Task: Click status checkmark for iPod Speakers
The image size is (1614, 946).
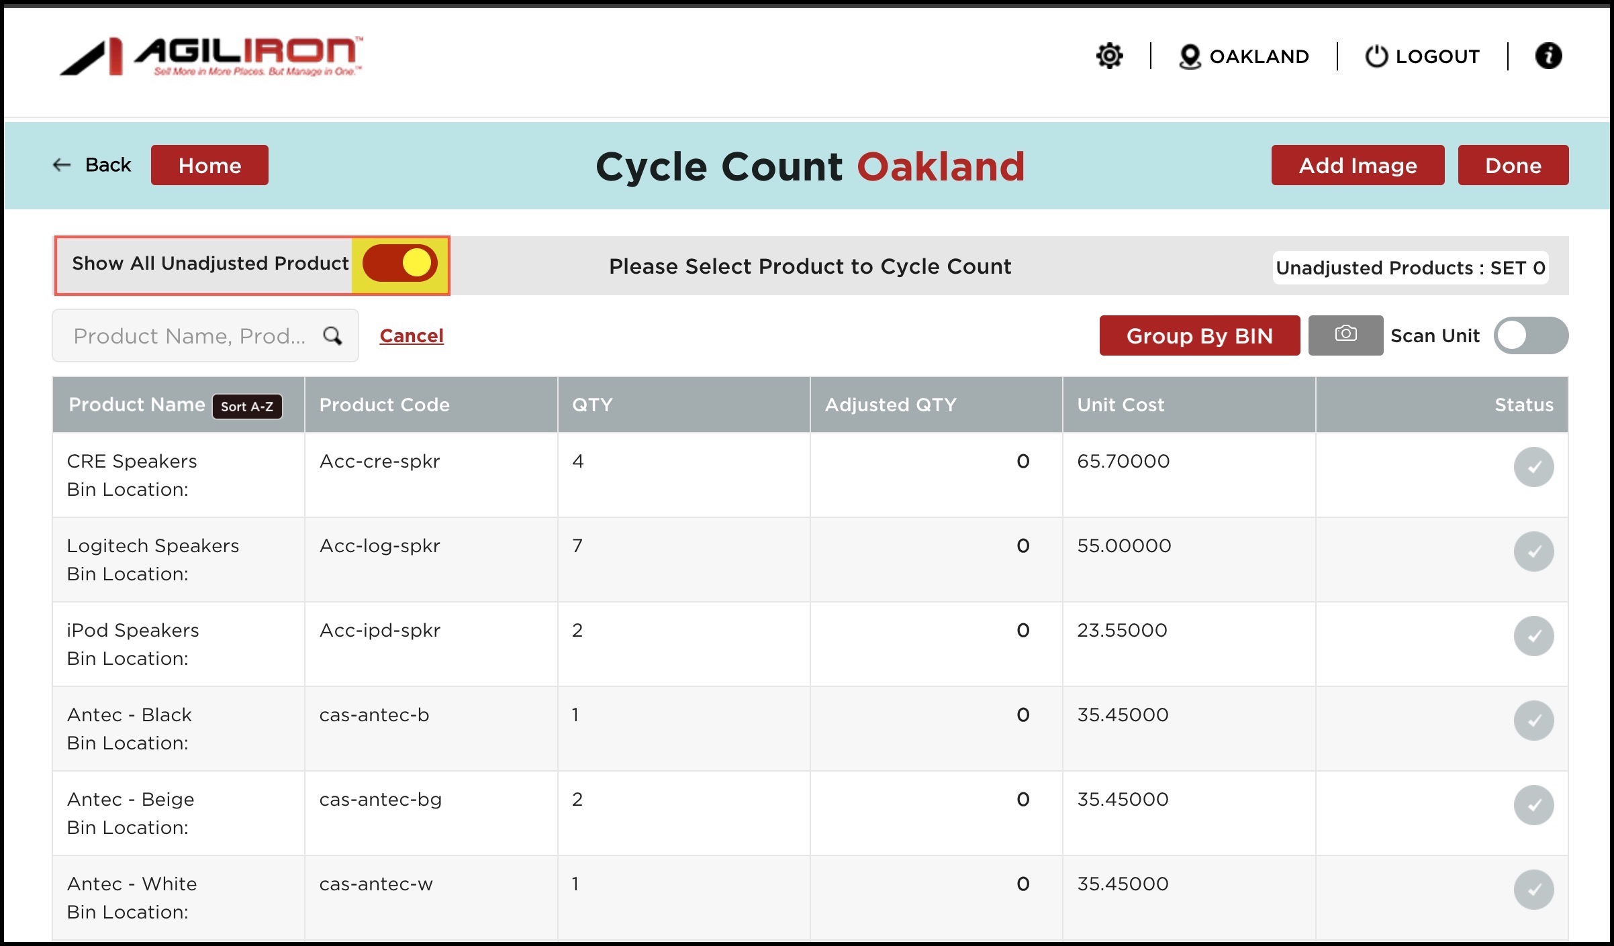Action: 1533,636
